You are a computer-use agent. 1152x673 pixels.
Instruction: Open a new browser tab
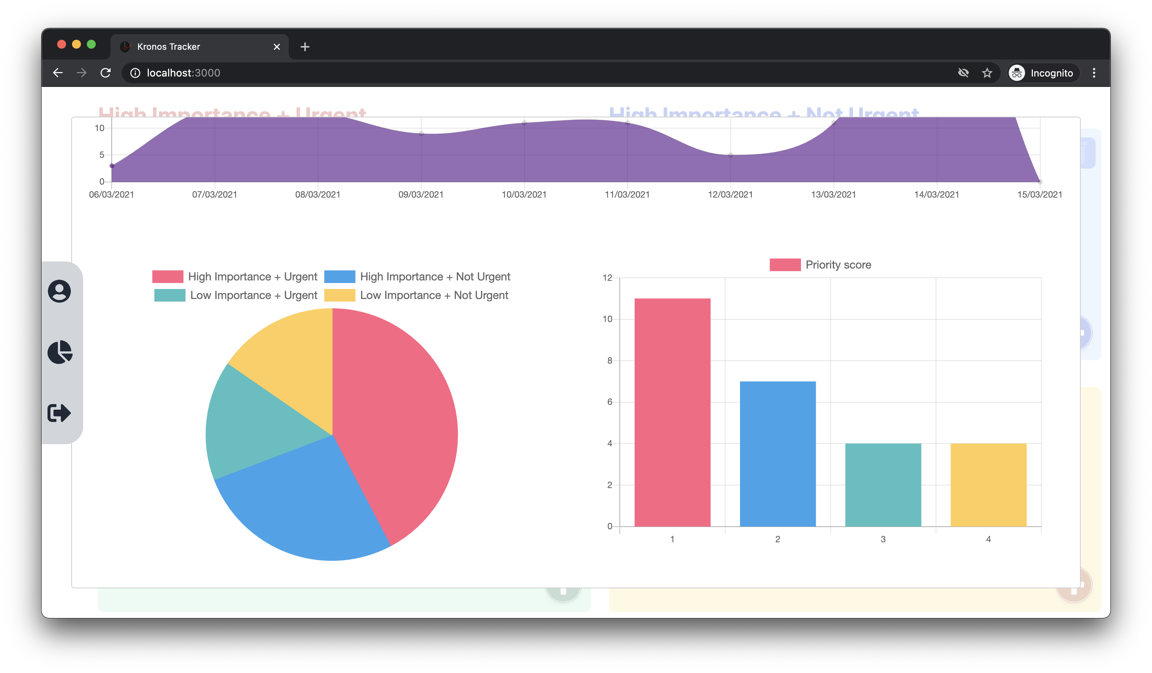tap(305, 47)
